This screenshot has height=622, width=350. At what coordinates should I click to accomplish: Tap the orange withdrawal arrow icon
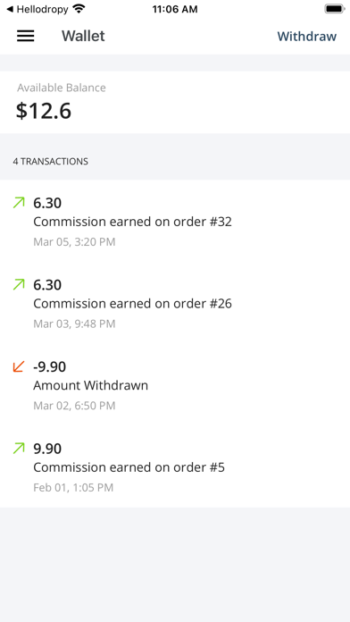(x=19, y=366)
